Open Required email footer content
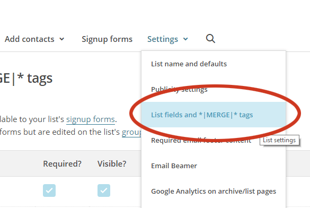310x208 pixels. [x=201, y=140]
